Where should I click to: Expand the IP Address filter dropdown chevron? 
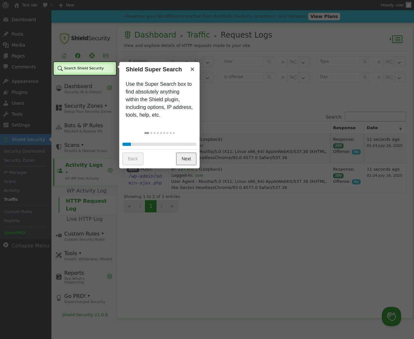[208, 62]
